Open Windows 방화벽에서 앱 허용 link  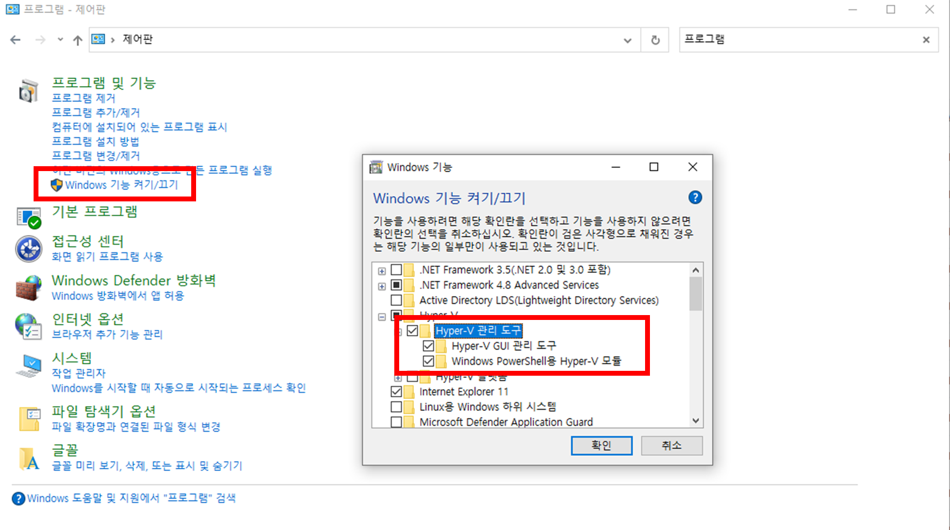(x=118, y=296)
